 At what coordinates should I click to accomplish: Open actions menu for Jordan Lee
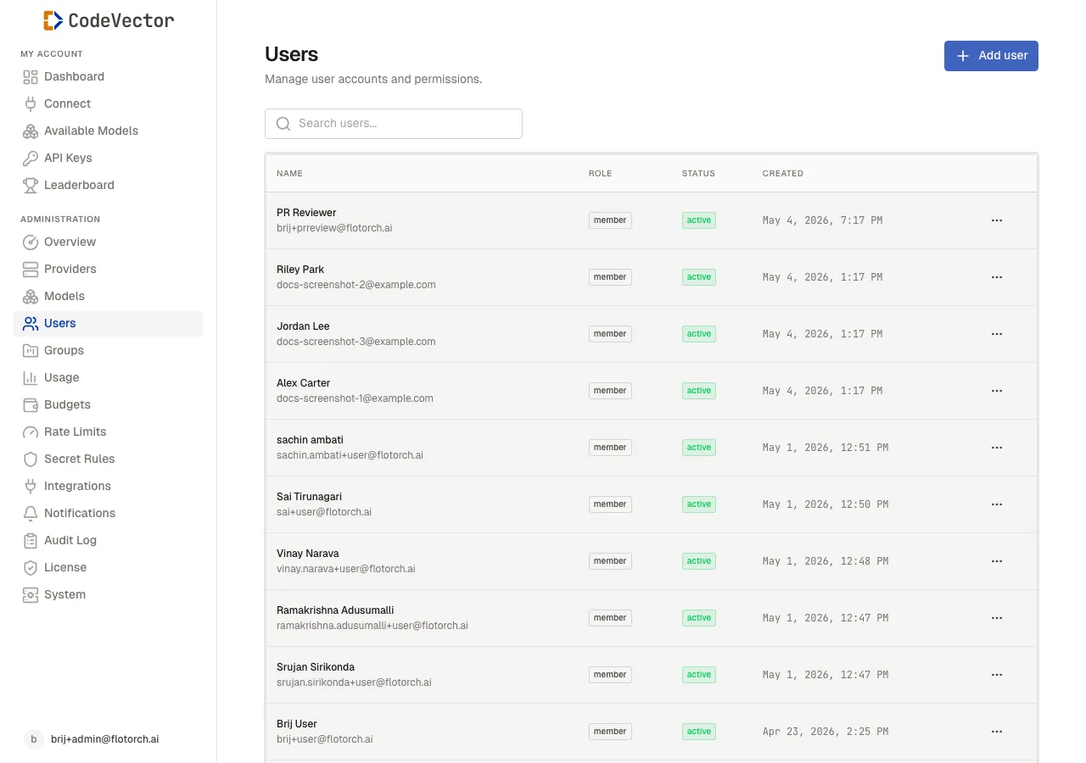997,334
